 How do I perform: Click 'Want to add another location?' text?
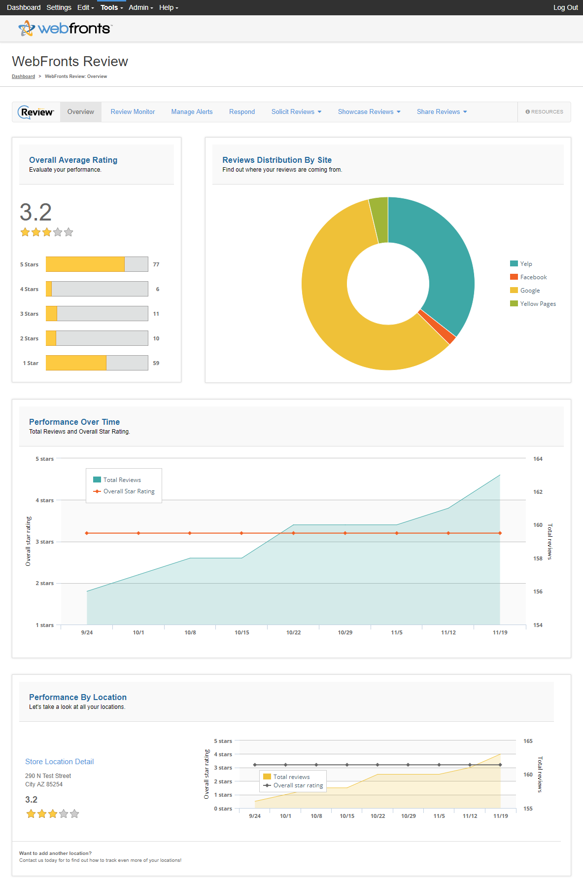(55, 853)
